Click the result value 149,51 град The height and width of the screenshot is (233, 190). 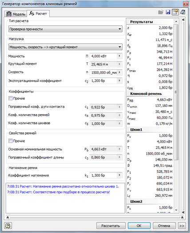[163, 166]
